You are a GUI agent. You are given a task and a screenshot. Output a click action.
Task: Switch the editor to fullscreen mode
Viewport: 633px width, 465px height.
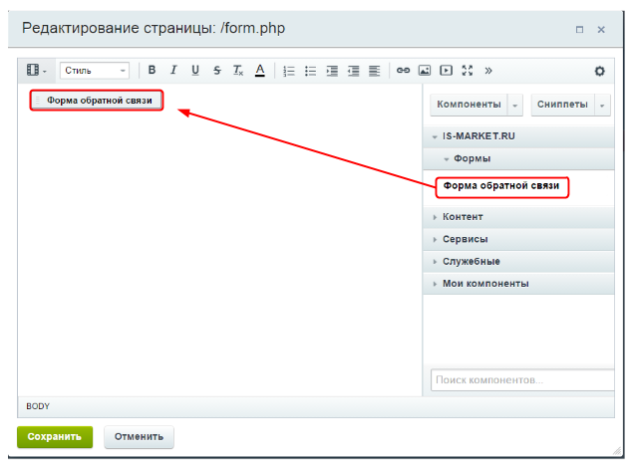pyautogui.click(x=467, y=71)
